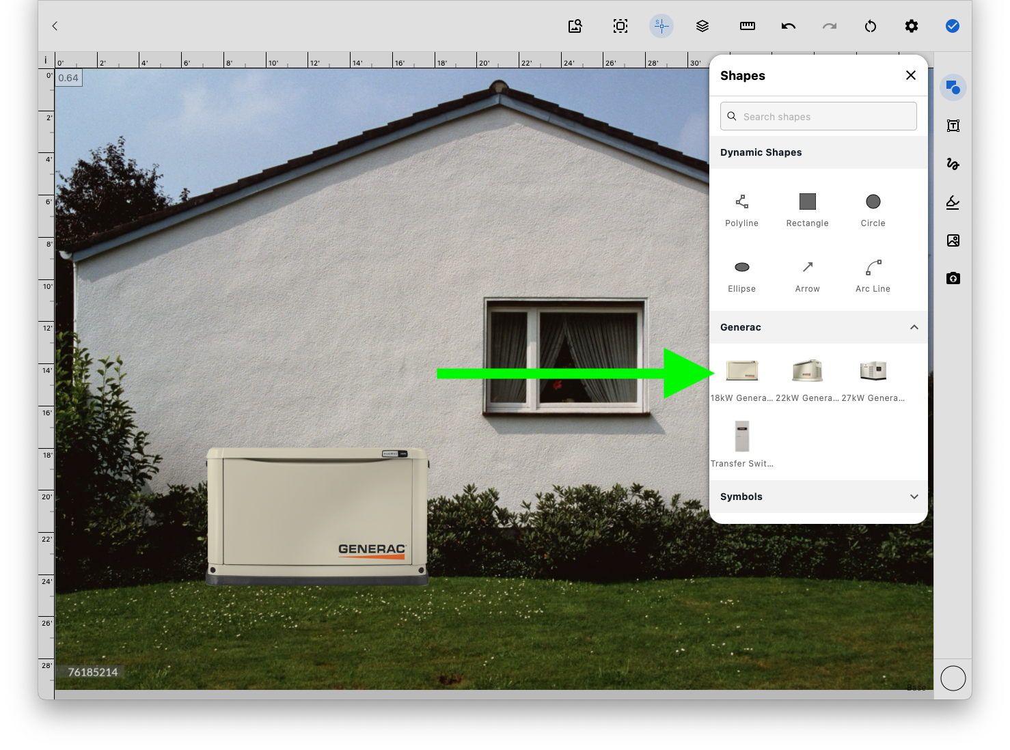Choose the Circle shape
1010x750 pixels.
click(x=873, y=210)
